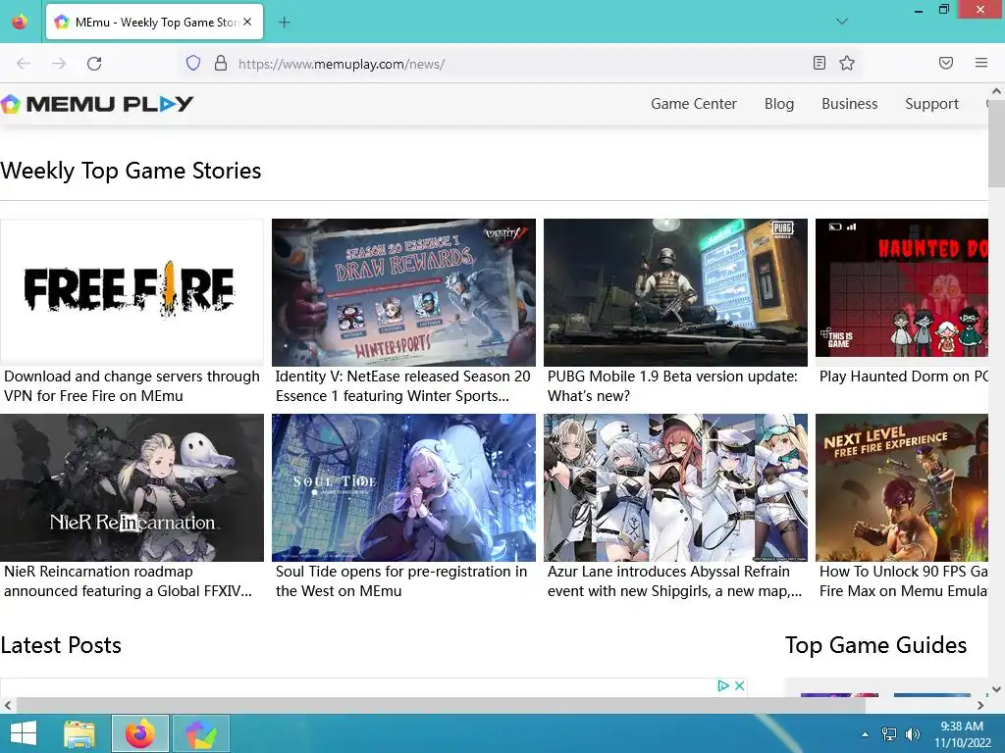Click the AdChoices triangle icon

click(x=723, y=685)
